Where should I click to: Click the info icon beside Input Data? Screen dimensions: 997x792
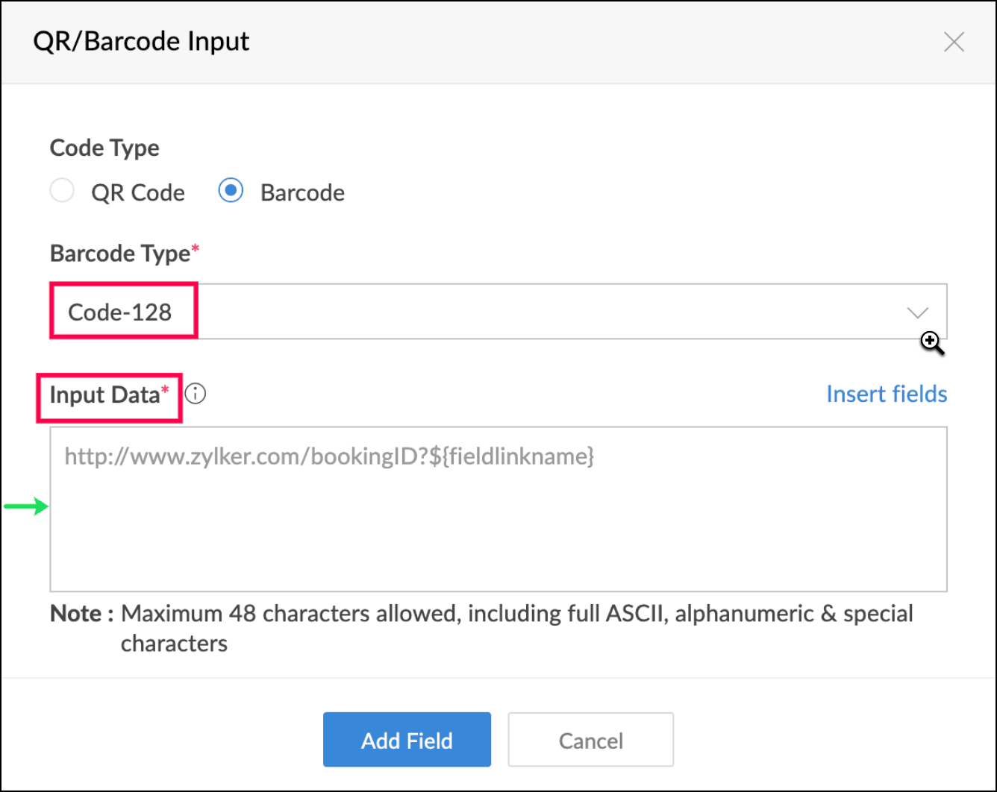point(196,394)
